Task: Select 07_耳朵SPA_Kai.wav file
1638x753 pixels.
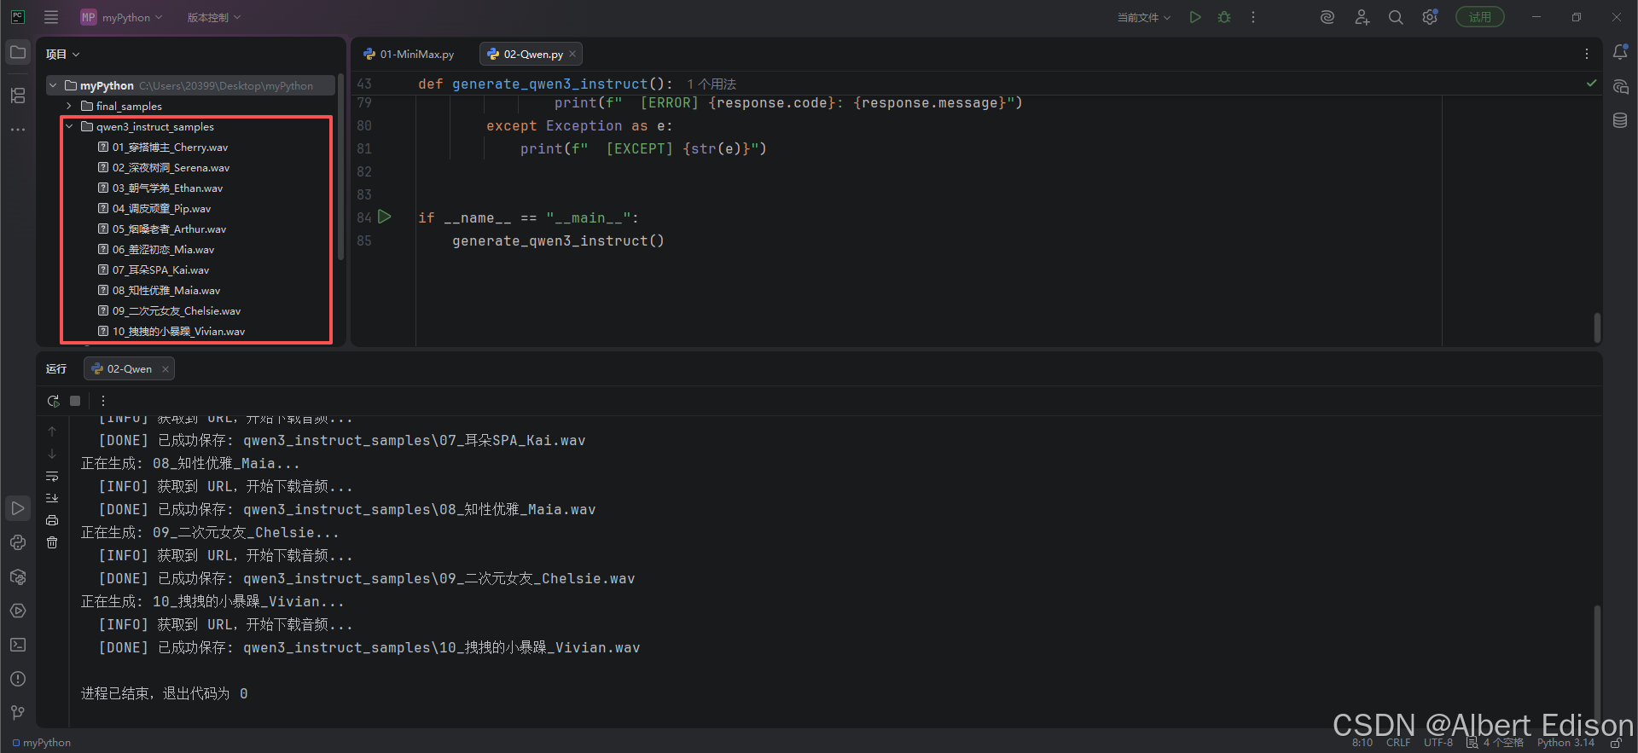Action: click(160, 269)
